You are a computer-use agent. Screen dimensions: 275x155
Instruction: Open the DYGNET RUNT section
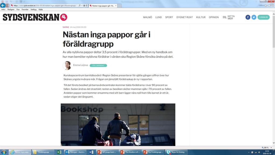click(x=184, y=17)
